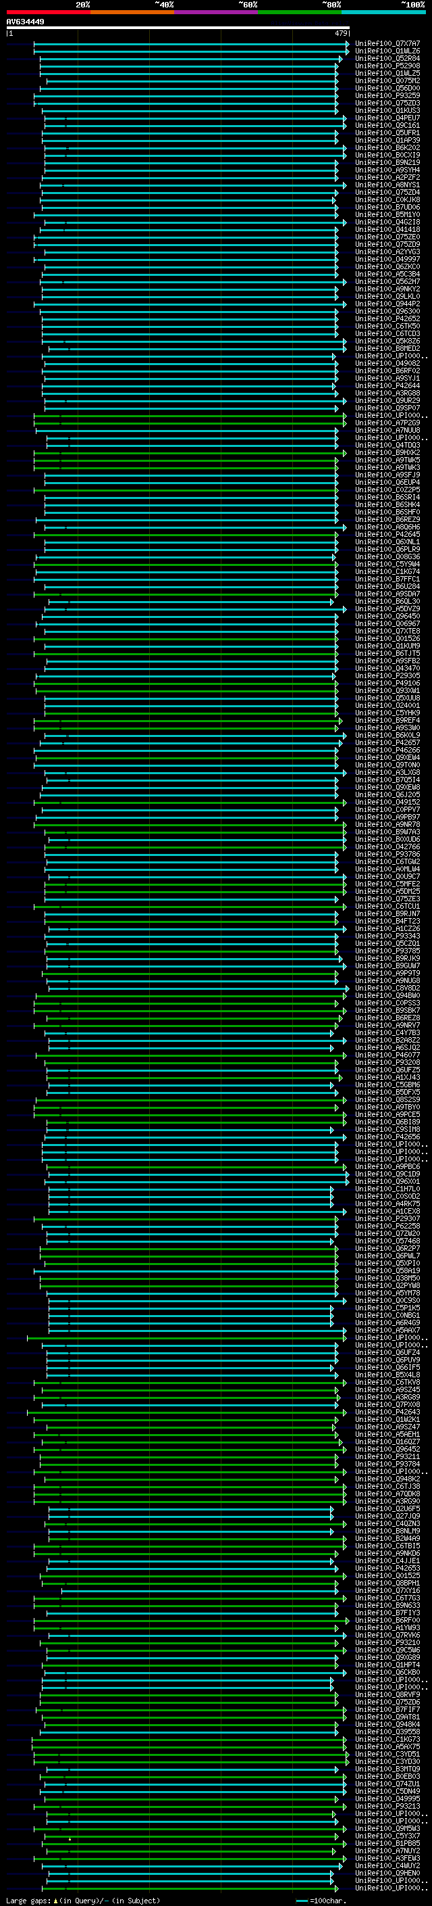The height and width of the screenshot is (1906, 432).
Task: Click the UniRef100_Q8S2S9 hit label
Action: [x=387, y=1099]
